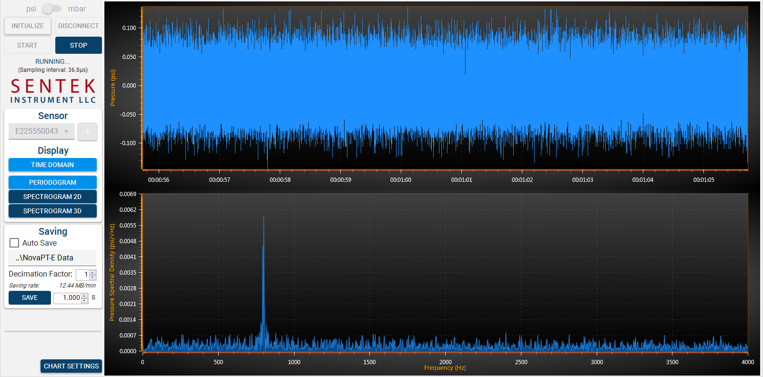Enable the Auto Save checkbox
The height and width of the screenshot is (377, 763).
click(x=14, y=243)
